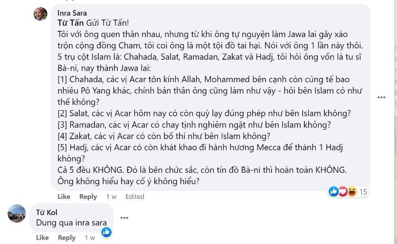Reply to Từ Kol's comment

click(x=66, y=237)
